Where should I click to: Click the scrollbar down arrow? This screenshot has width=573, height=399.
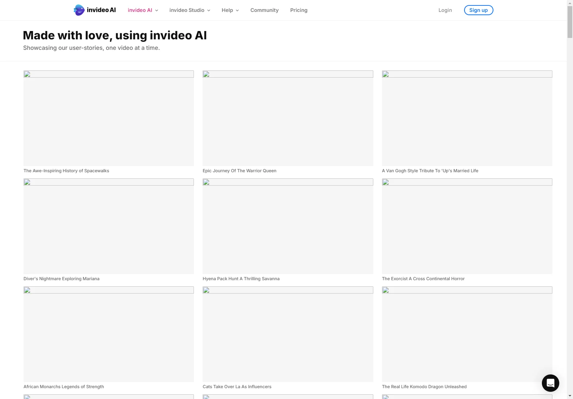pyautogui.click(x=570, y=396)
